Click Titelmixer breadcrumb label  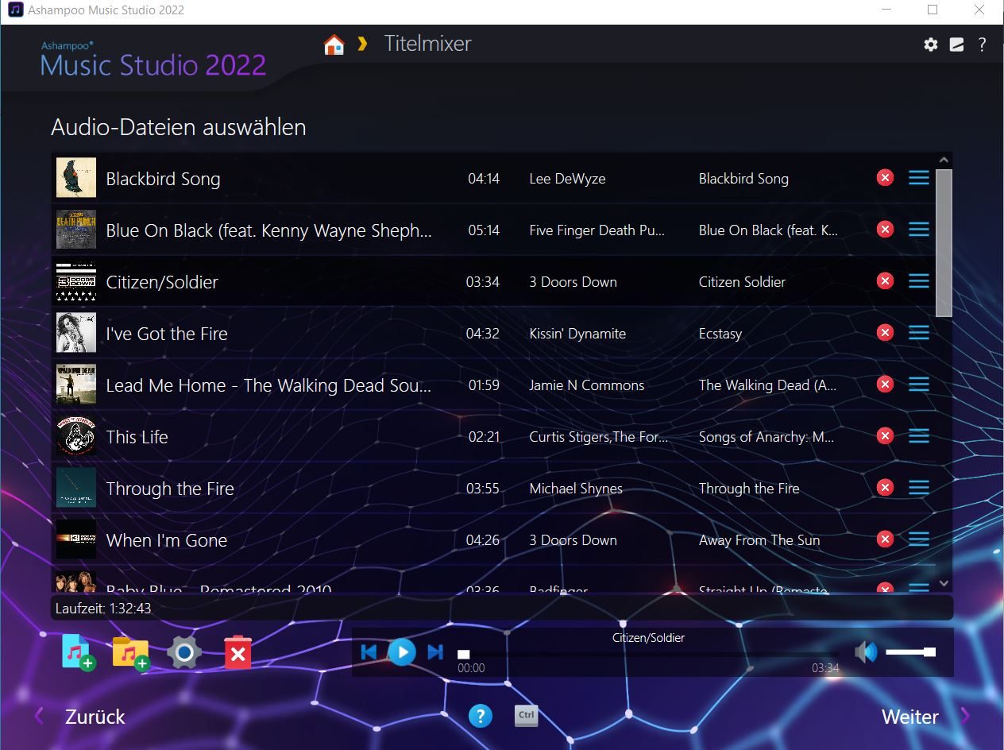tap(428, 44)
